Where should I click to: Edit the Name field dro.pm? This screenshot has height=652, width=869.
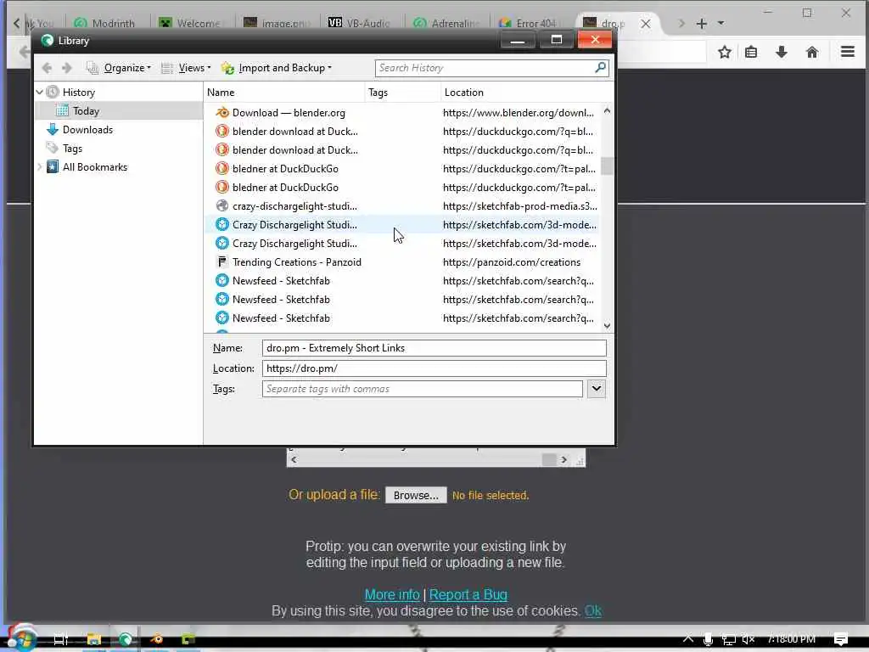point(434,348)
